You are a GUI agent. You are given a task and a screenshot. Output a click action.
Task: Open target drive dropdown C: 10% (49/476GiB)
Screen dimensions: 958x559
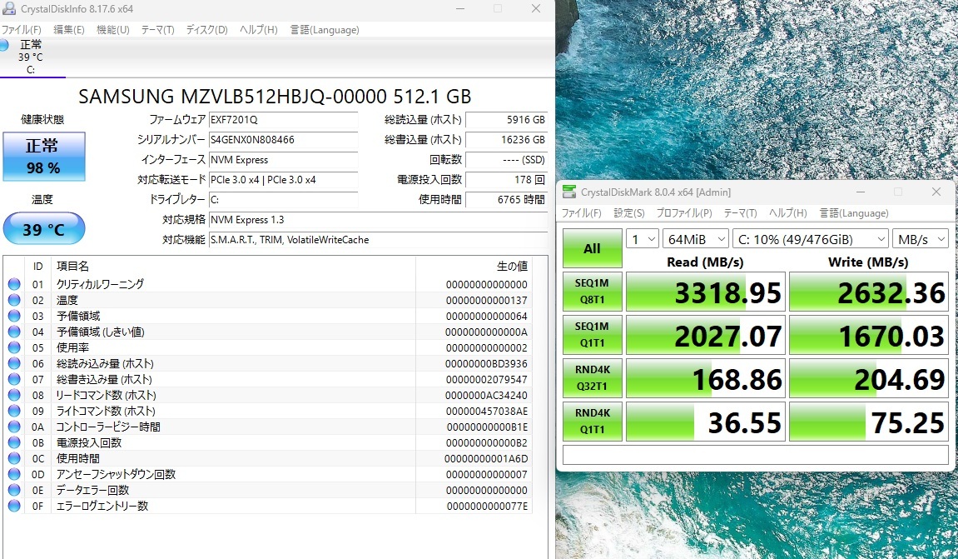pyautogui.click(x=810, y=239)
